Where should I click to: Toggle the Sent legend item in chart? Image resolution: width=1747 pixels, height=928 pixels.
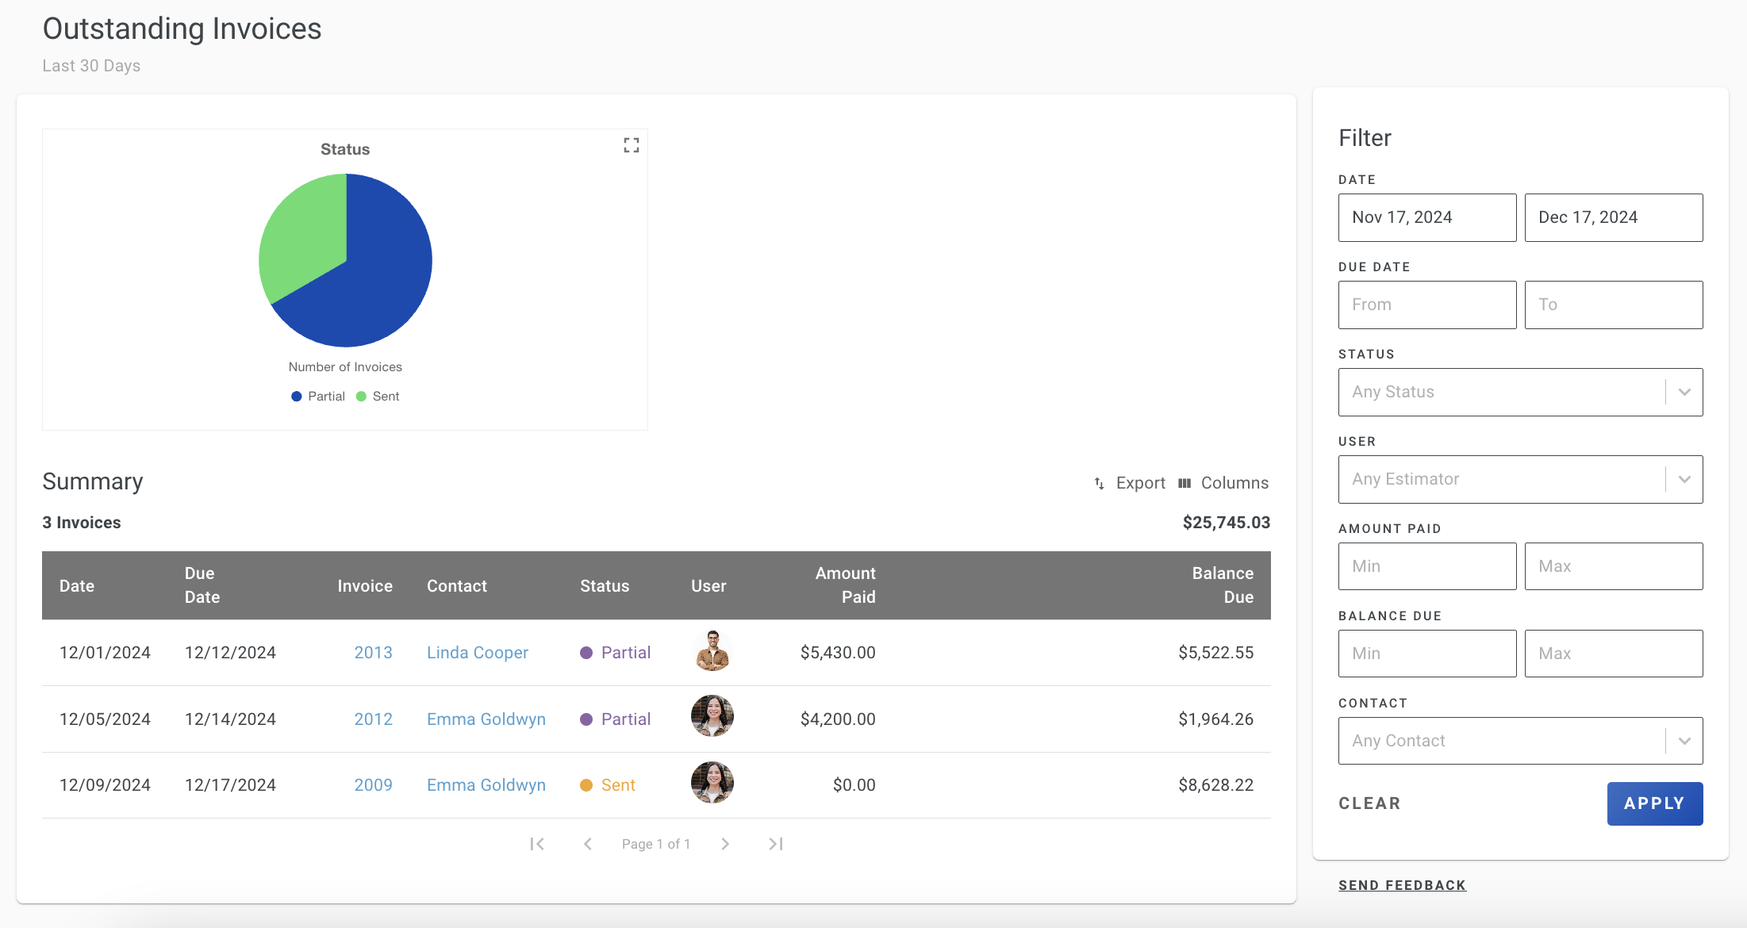coord(378,396)
